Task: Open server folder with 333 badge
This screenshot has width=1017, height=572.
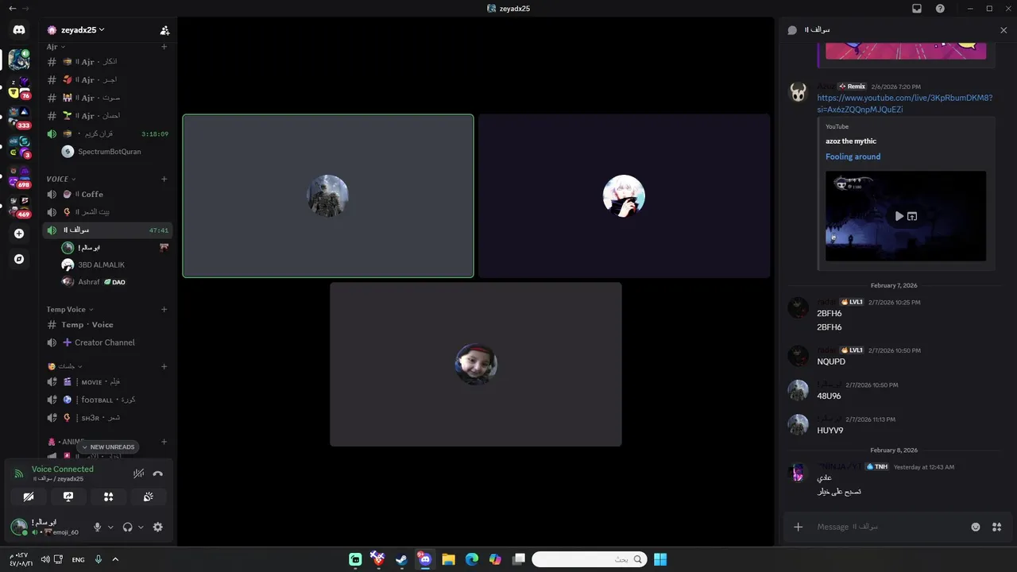Action: 19,117
